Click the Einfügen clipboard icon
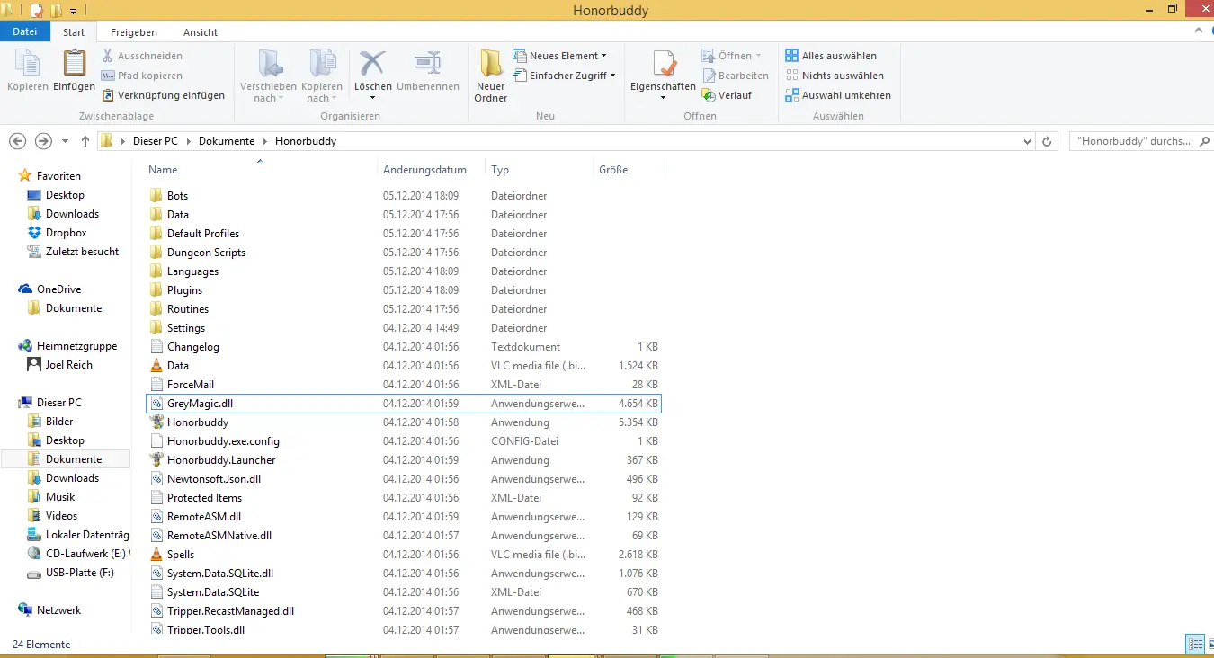1214x658 pixels. 74,71
